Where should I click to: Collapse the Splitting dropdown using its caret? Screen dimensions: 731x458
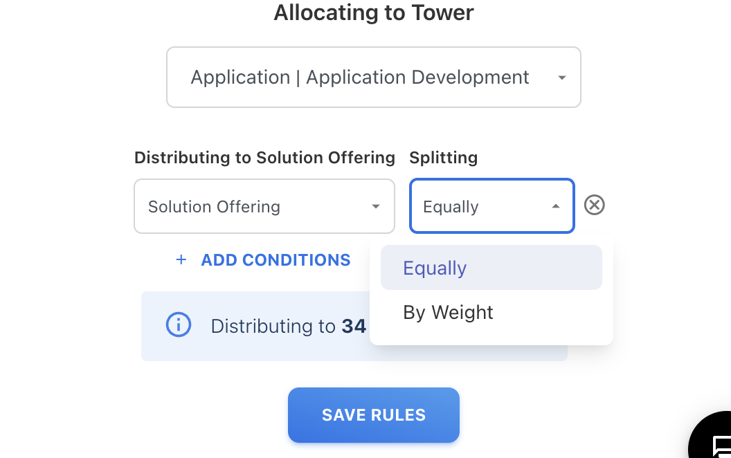point(555,206)
